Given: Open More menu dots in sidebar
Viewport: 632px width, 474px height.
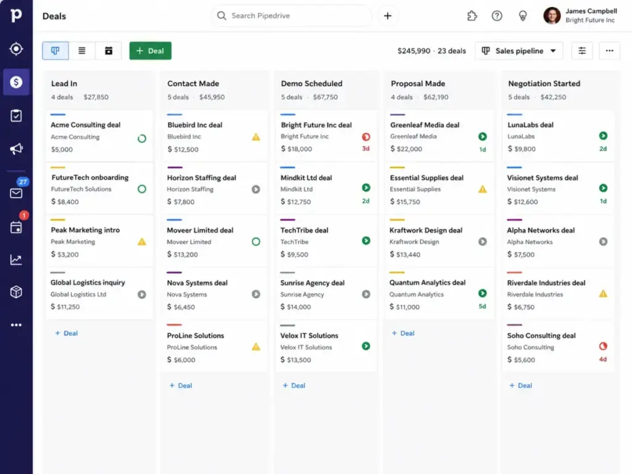Looking at the screenshot, I should [16, 325].
